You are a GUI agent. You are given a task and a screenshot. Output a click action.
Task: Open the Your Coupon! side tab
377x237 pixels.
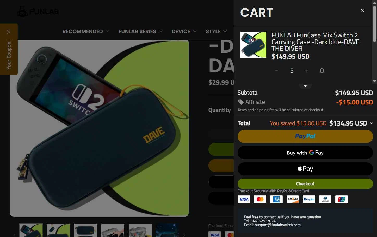[x=9, y=55]
